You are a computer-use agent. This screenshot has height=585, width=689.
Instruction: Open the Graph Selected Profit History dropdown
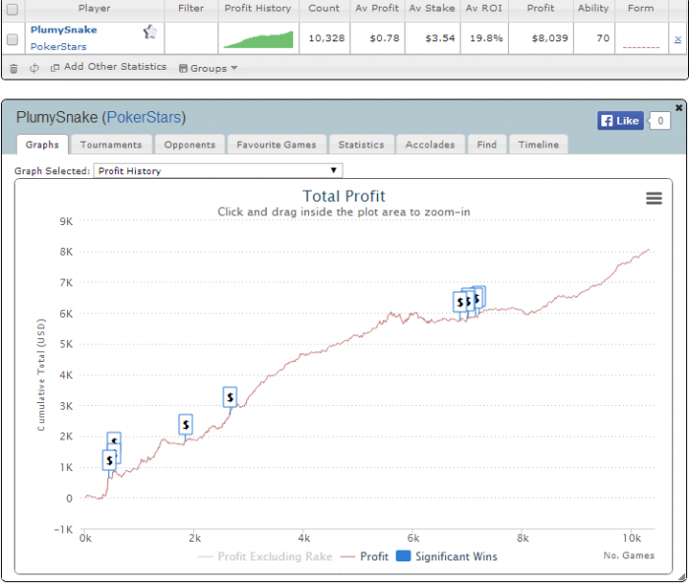tap(218, 171)
